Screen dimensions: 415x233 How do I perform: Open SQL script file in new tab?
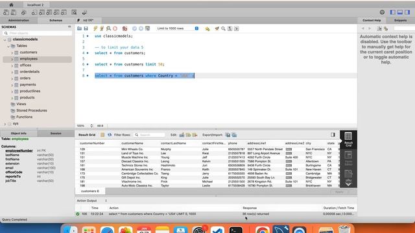click(13, 12)
